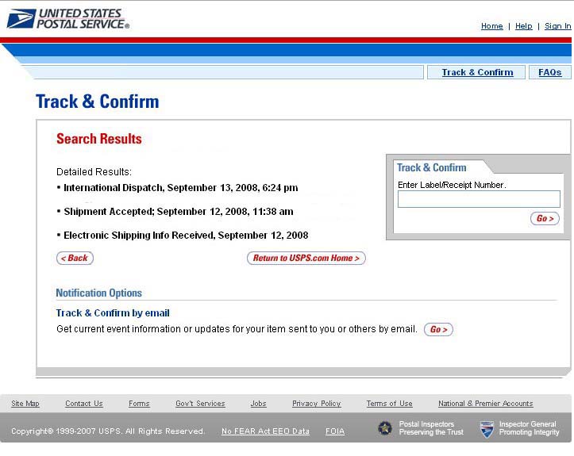Viewport: 574px width, 456px height.
Task: Select Electronic Shipping Info Received line
Action: (x=183, y=236)
